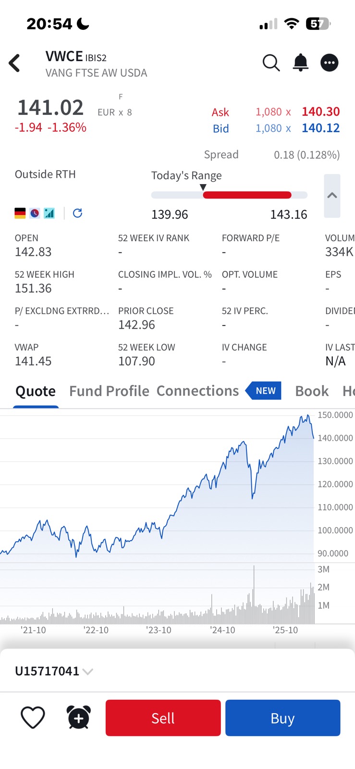355x769 pixels.
Task: Expand the U15717041 account selector
Action: 48,671
